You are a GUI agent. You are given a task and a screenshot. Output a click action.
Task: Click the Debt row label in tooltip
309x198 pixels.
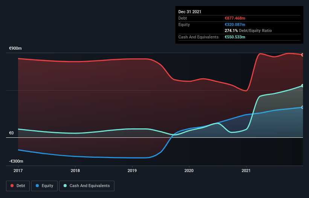point(183,18)
